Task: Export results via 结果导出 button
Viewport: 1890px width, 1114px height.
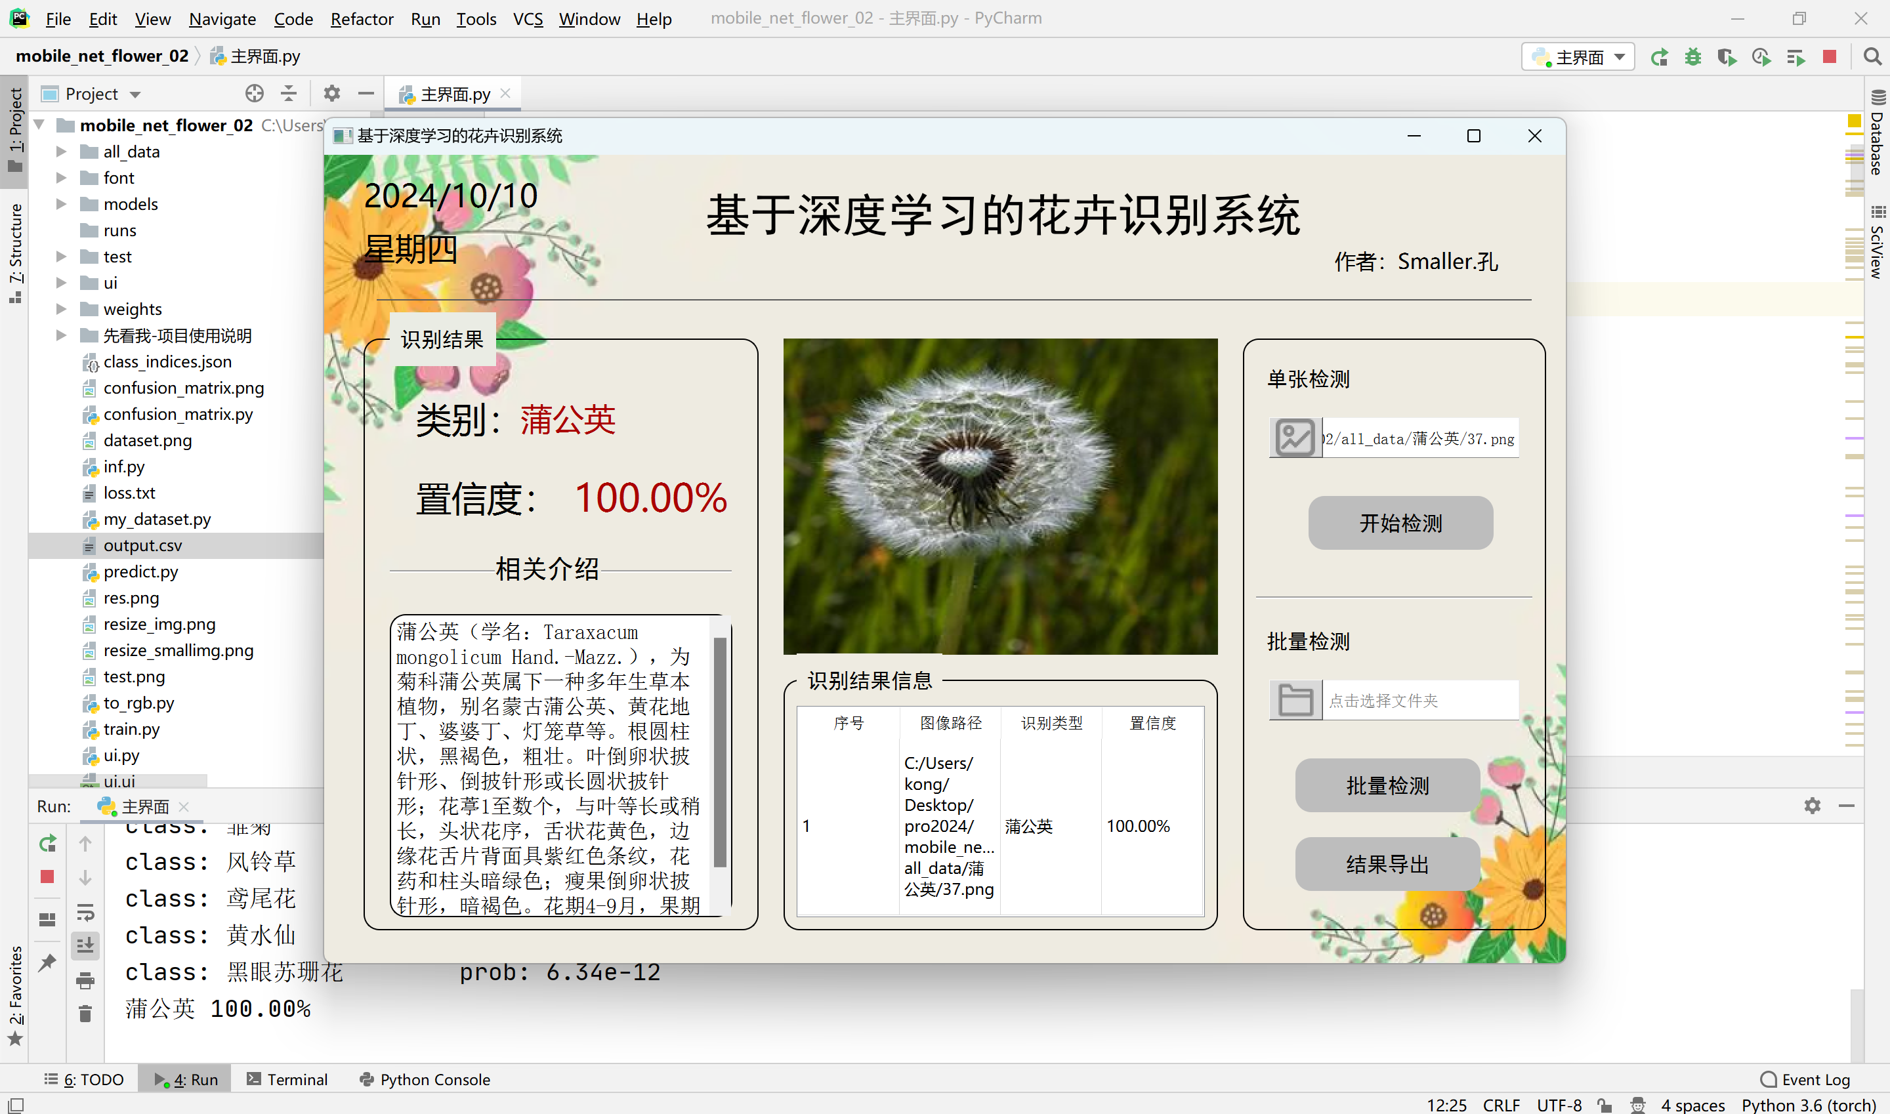Action: pos(1386,863)
